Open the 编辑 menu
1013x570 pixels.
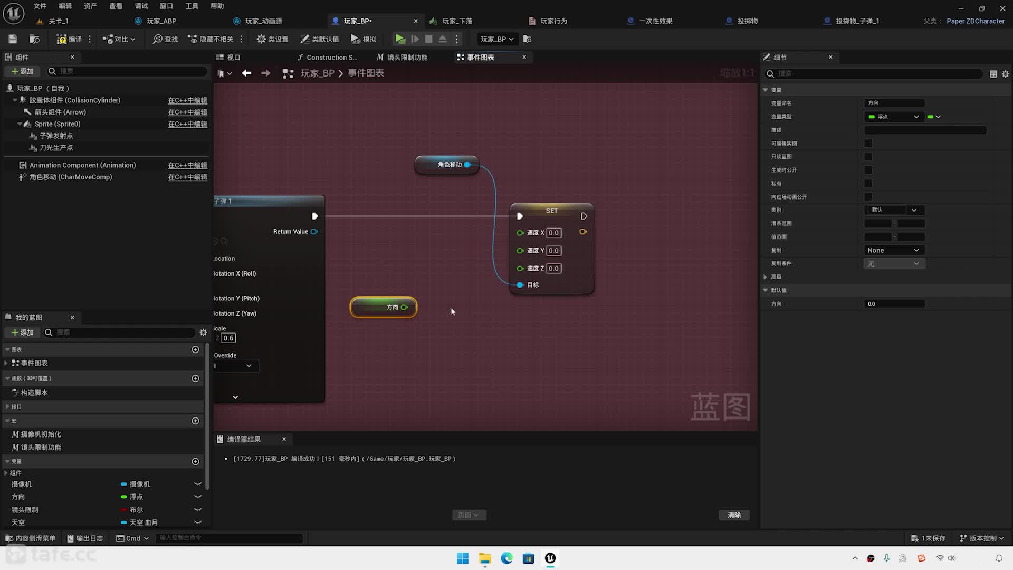65,6
